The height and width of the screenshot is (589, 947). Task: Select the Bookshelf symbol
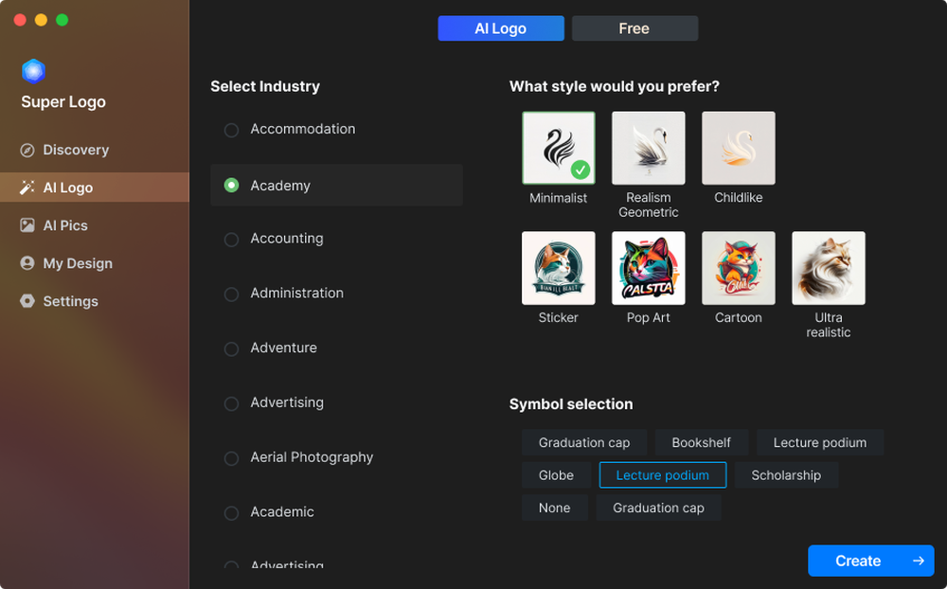pyautogui.click(x=702, y=442)
